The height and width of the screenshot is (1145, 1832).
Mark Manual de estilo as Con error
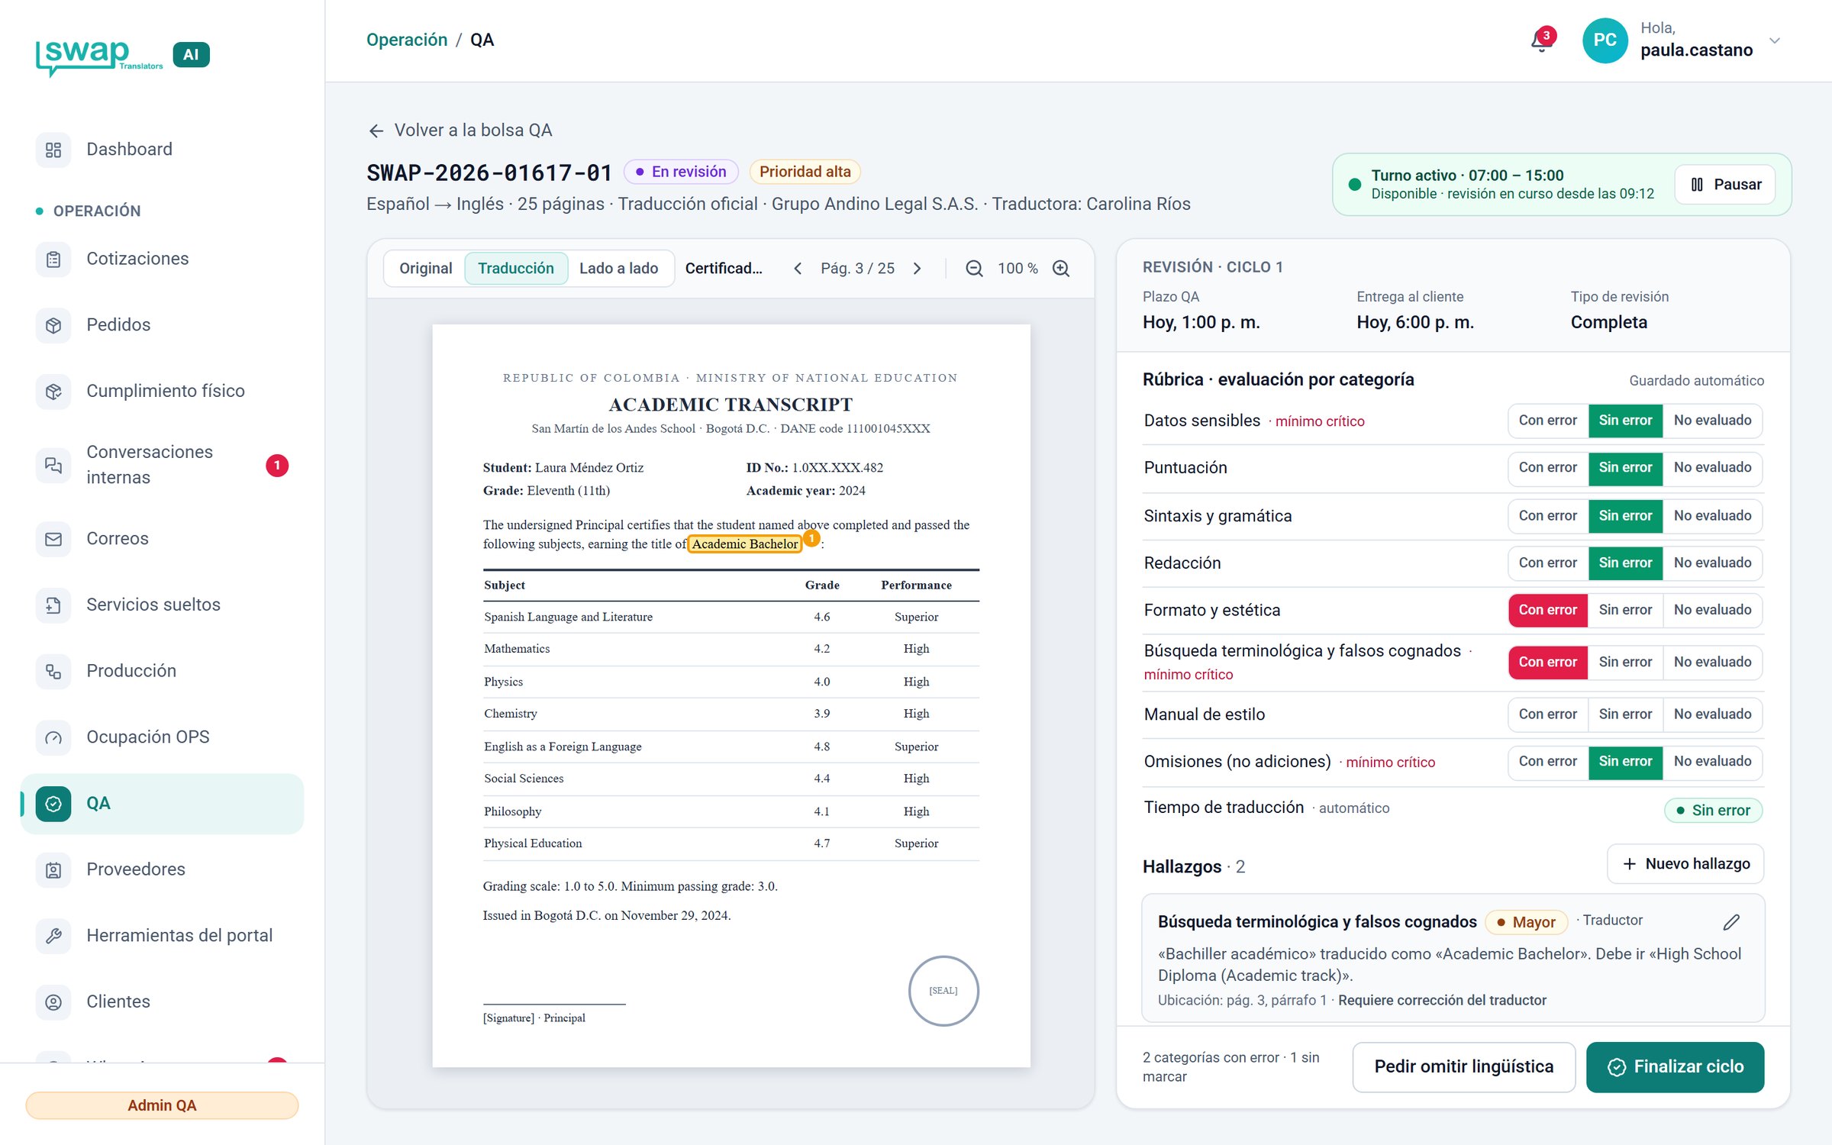pos(1548,714)
